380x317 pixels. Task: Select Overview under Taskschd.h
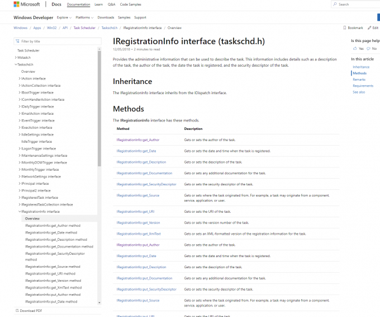pyautogui.click(x=28, y=72)
